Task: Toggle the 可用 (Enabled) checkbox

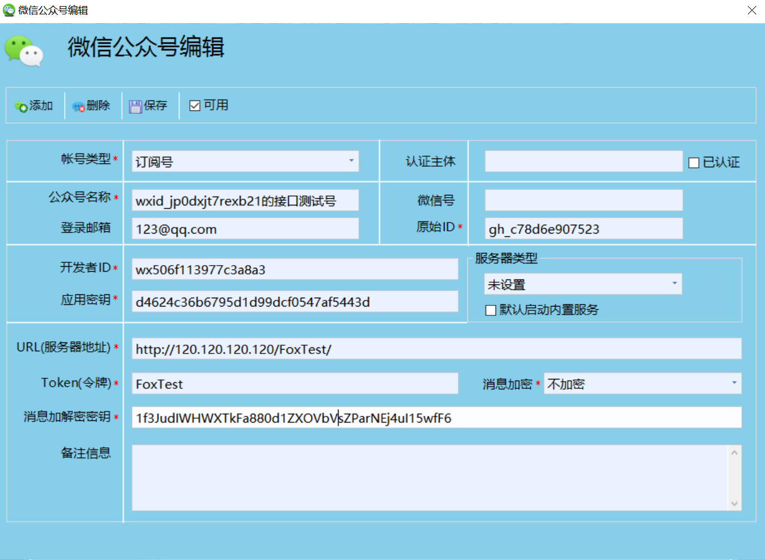Action: (194, 105)
